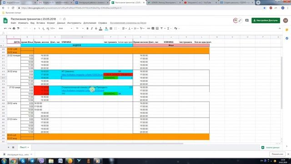Open the font size dropdown
This screenshot has width=291, height=164.
80,28
